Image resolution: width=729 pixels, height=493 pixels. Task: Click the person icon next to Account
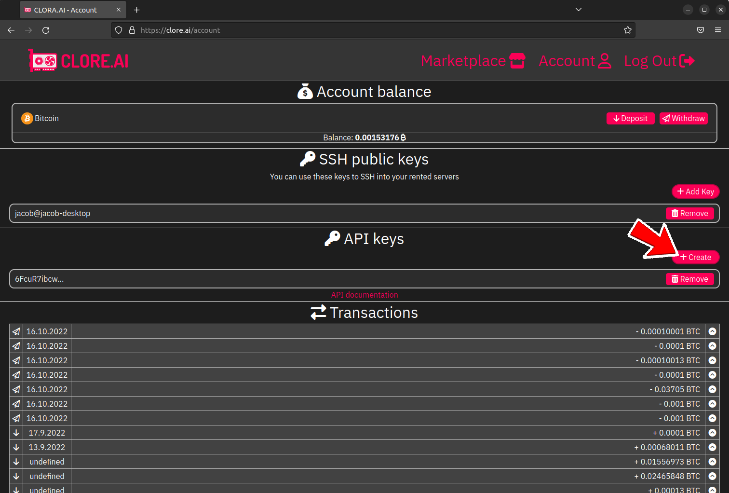tap(605, 60)
